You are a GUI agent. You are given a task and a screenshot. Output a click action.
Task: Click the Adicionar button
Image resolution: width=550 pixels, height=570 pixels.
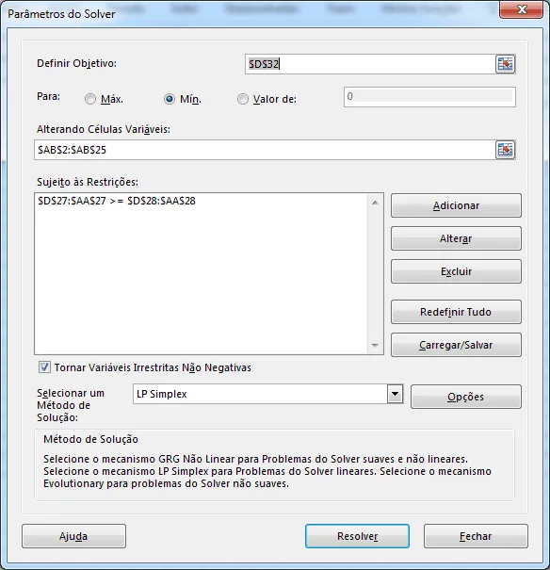(456, 205)
